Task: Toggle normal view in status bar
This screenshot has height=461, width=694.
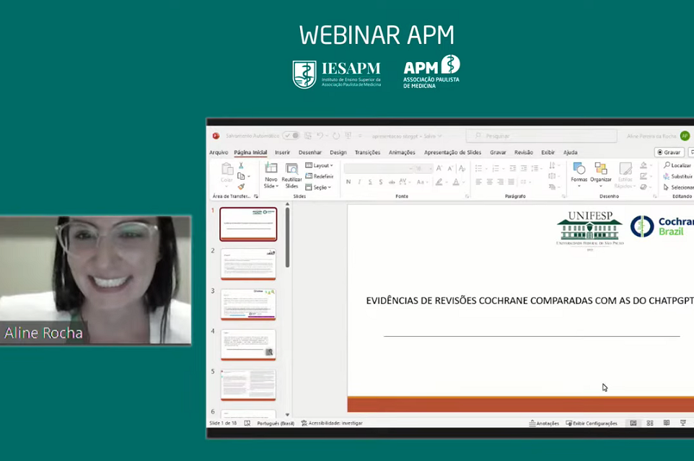Action: [633, 423]
